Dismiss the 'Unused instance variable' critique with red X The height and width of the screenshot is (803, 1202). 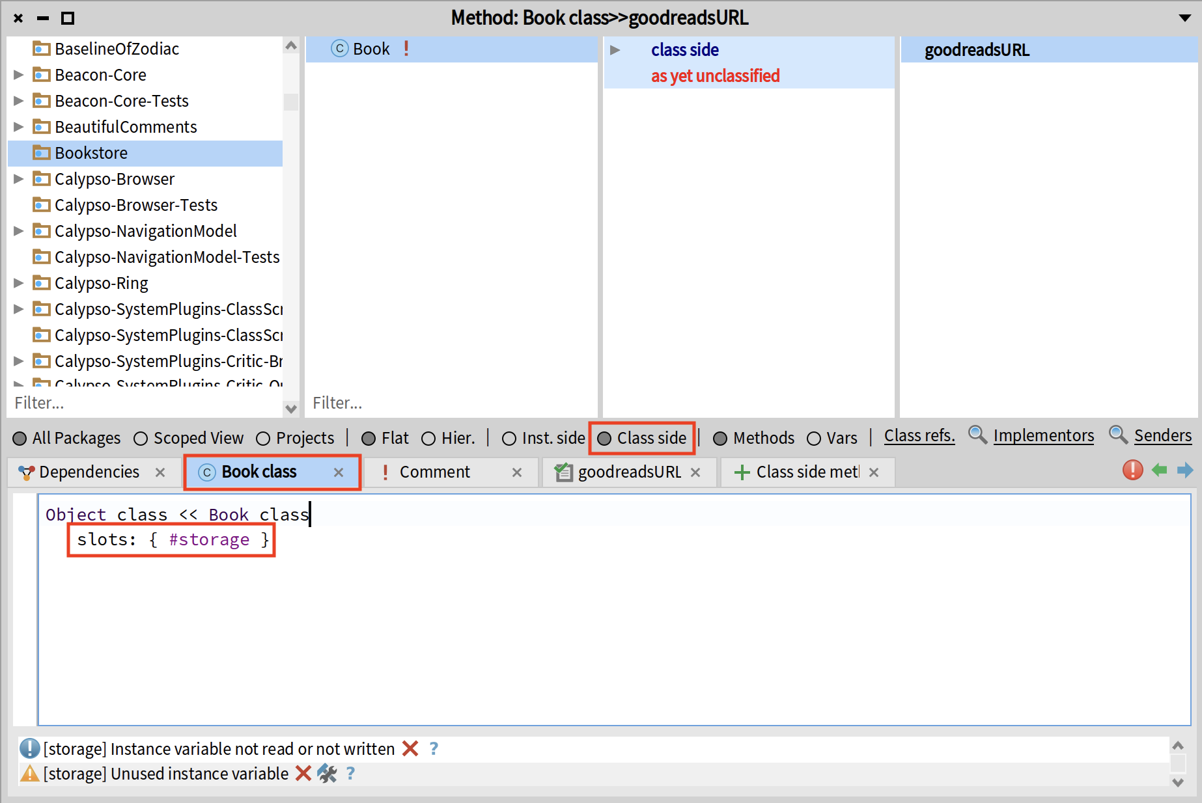click(303, 773)
